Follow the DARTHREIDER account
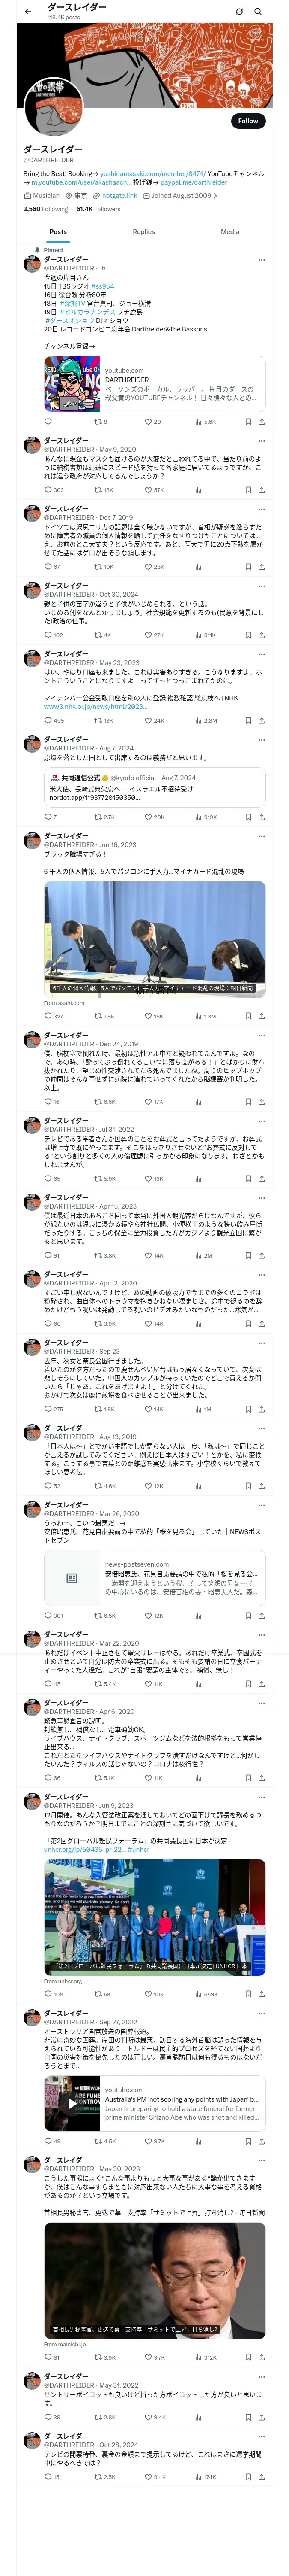This screenshot has height=2576, width=289. [x=247, y=121]
